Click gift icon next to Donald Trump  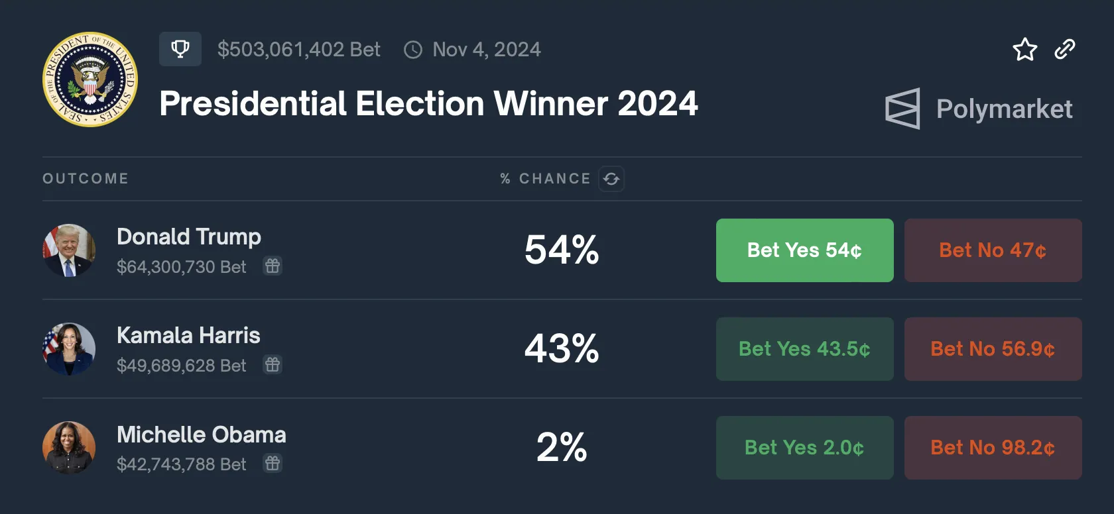point(273,266)
